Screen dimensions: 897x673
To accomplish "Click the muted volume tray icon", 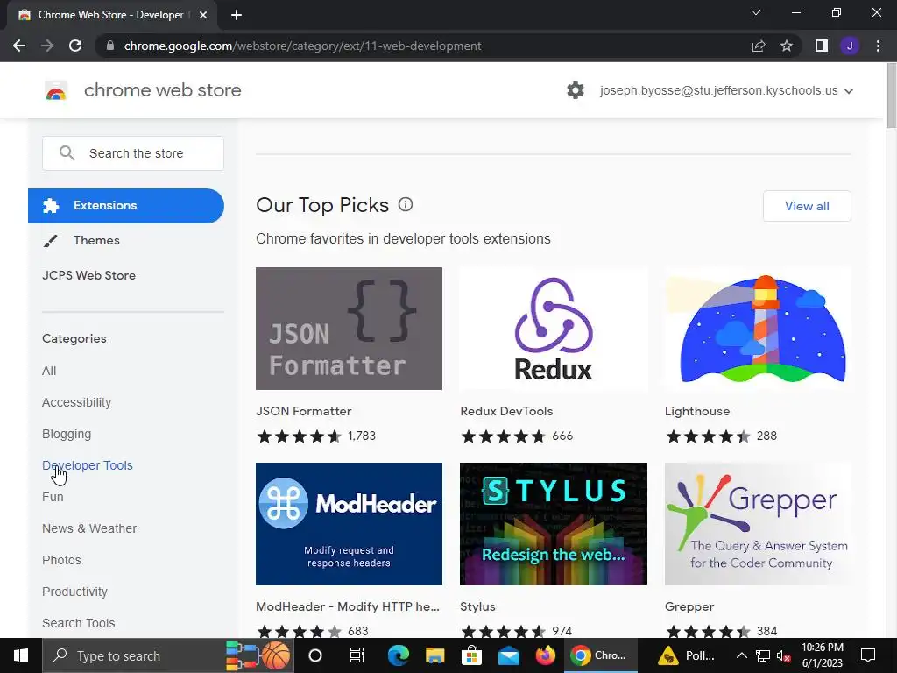I will click(x=784, y=656).
